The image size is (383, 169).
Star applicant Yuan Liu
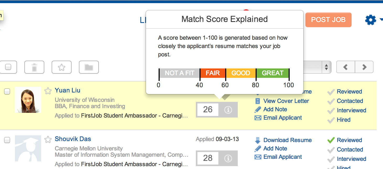click(48, 91)
